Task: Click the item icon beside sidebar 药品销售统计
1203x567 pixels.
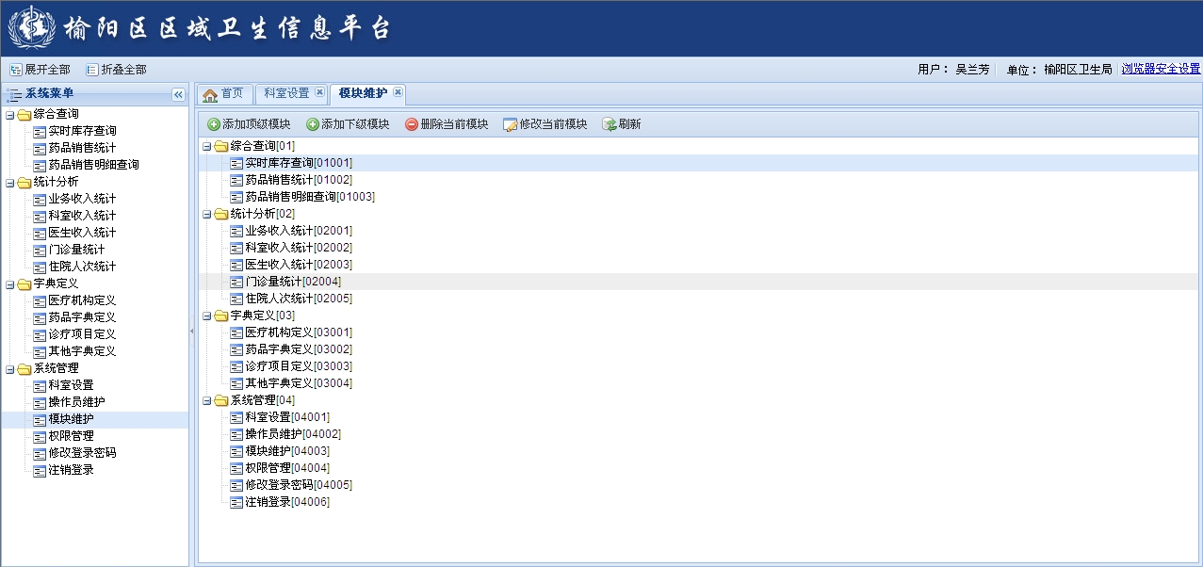Action: pyautogui.click(x=39, y=148)
